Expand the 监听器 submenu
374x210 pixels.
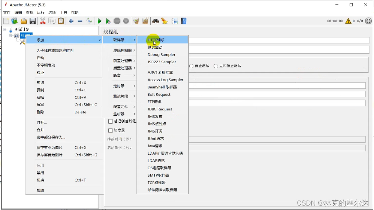point(120,114)
